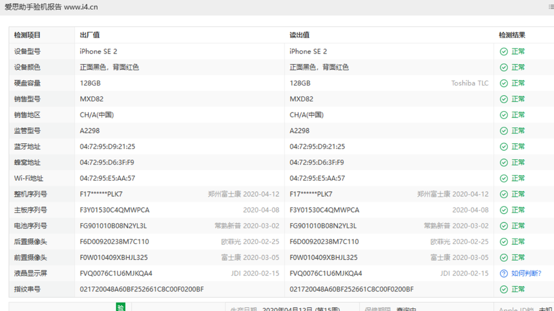
Task: Click the green check icon in Wi-Fi地址 row
Action: (504, 179)
